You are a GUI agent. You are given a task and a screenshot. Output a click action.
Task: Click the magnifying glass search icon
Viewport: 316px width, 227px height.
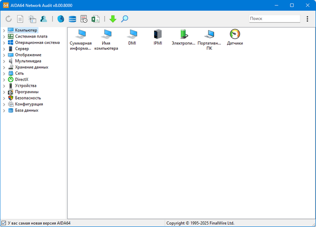click(x=124, y=19)
